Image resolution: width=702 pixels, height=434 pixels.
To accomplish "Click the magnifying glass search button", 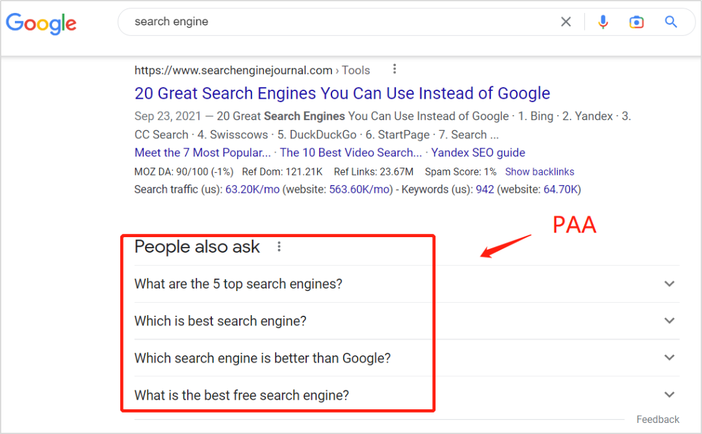I will pyautogui.click(x=671, y=22).
